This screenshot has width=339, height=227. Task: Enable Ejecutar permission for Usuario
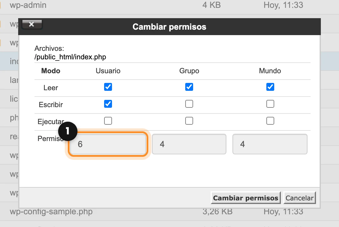108,121
